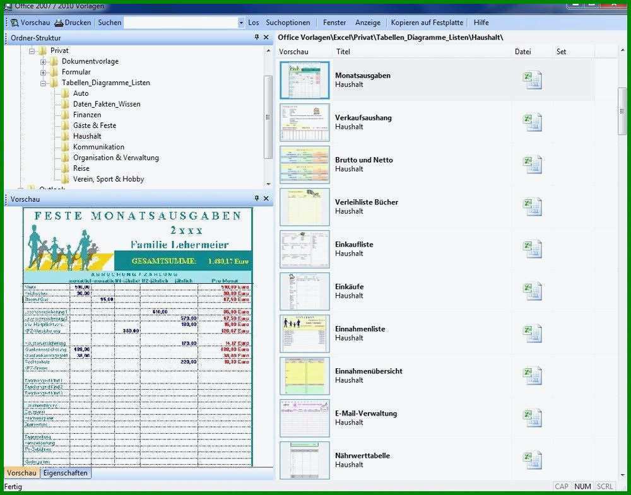Select the Einkaufliste thumbnail

(305, 249)
